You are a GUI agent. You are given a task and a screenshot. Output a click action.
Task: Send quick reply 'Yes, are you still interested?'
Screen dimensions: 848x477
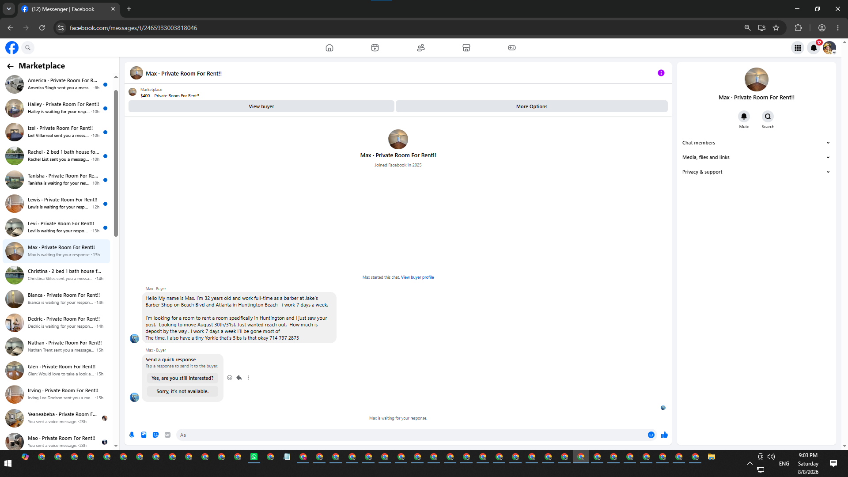point(182,379)
